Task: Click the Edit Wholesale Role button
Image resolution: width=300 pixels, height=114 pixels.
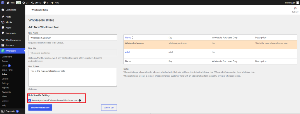Action: click(x=40, y=108)
